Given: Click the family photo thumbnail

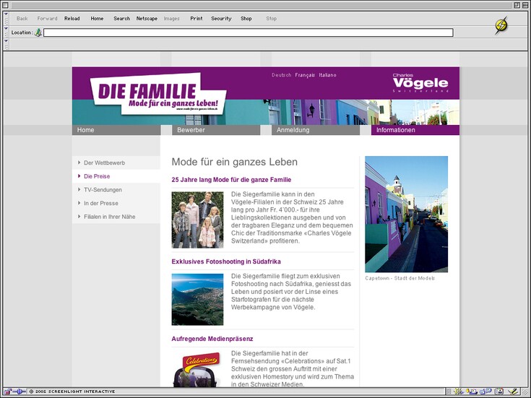Looking at the screenshot, I should tap(197, 220).
